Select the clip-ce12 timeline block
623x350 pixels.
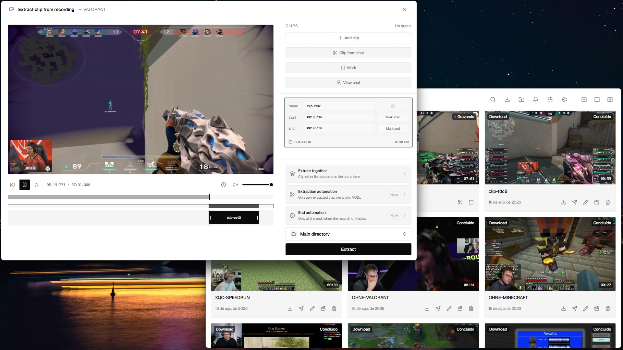click(x=234, y=218)
